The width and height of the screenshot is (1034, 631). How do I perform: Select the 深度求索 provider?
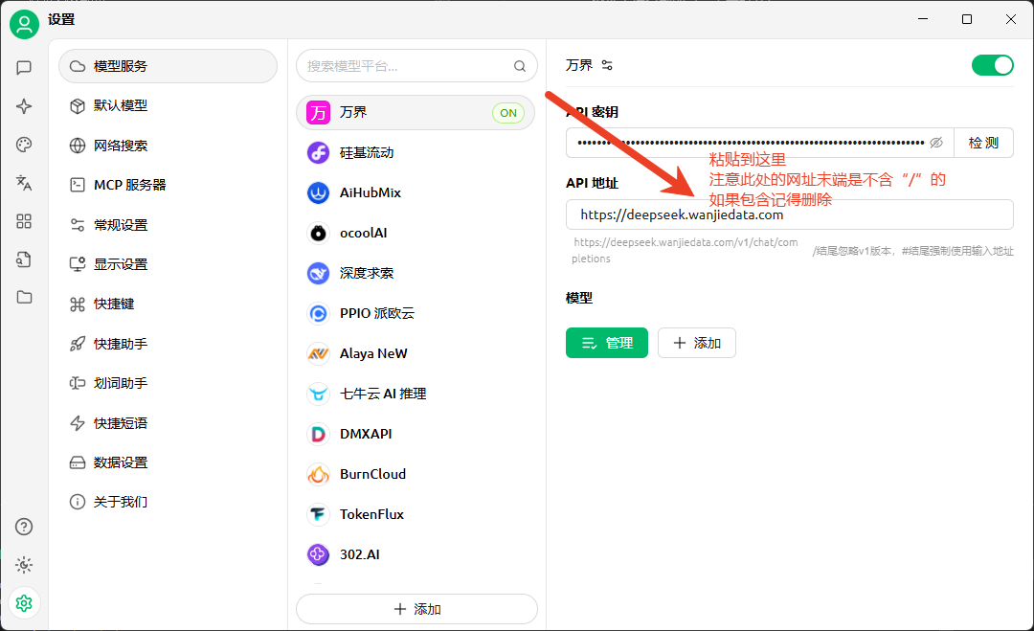416,274
